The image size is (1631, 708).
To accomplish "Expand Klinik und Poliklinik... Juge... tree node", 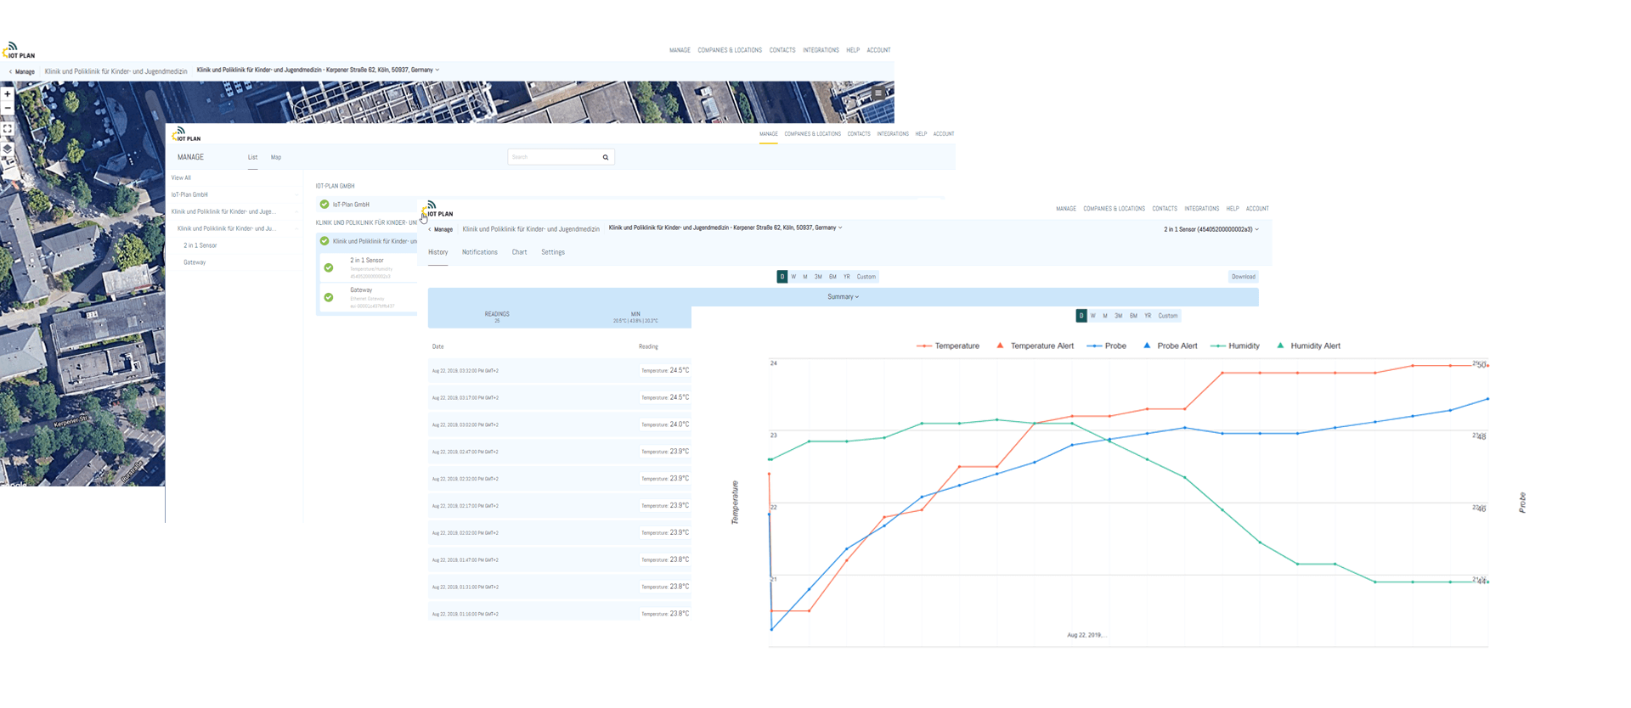I will coord(296,212).
